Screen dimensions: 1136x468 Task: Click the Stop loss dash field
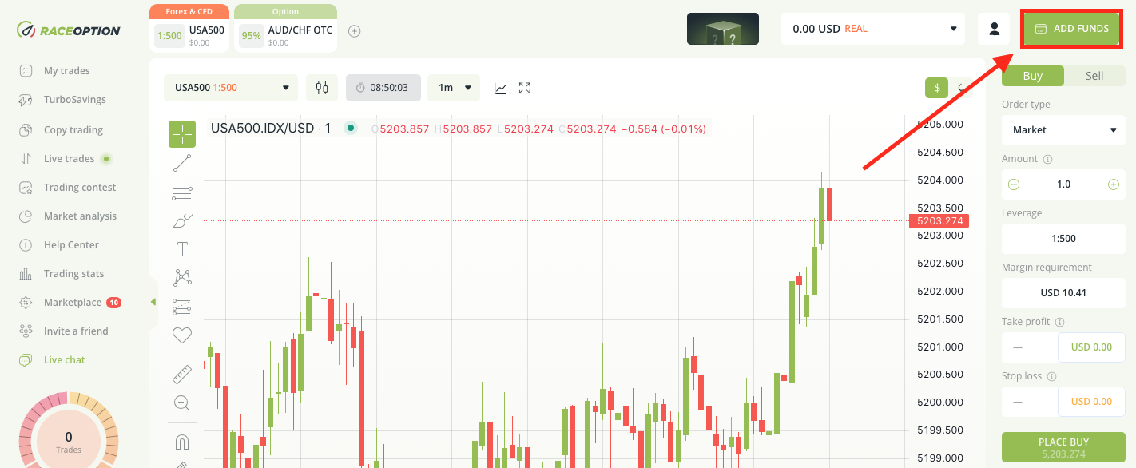point(1030,402)
